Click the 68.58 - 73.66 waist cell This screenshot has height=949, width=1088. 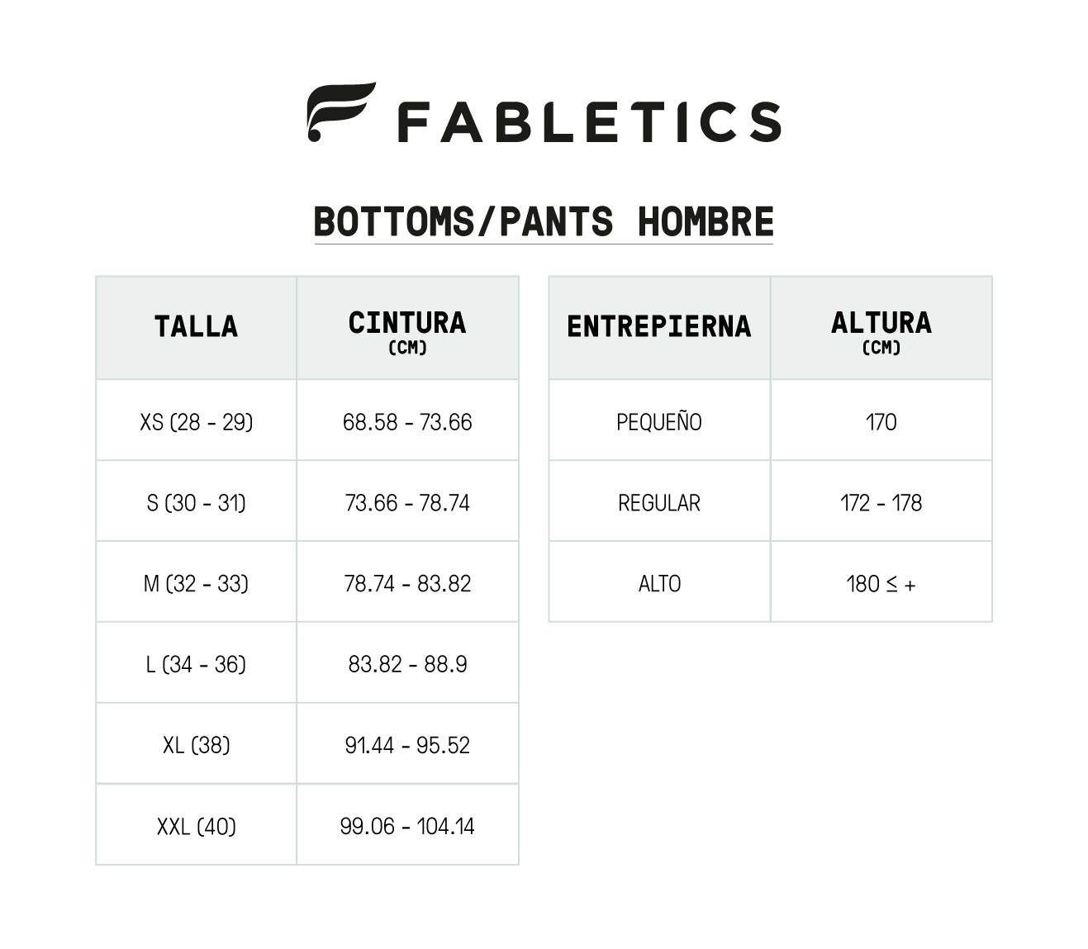[407, 422]
